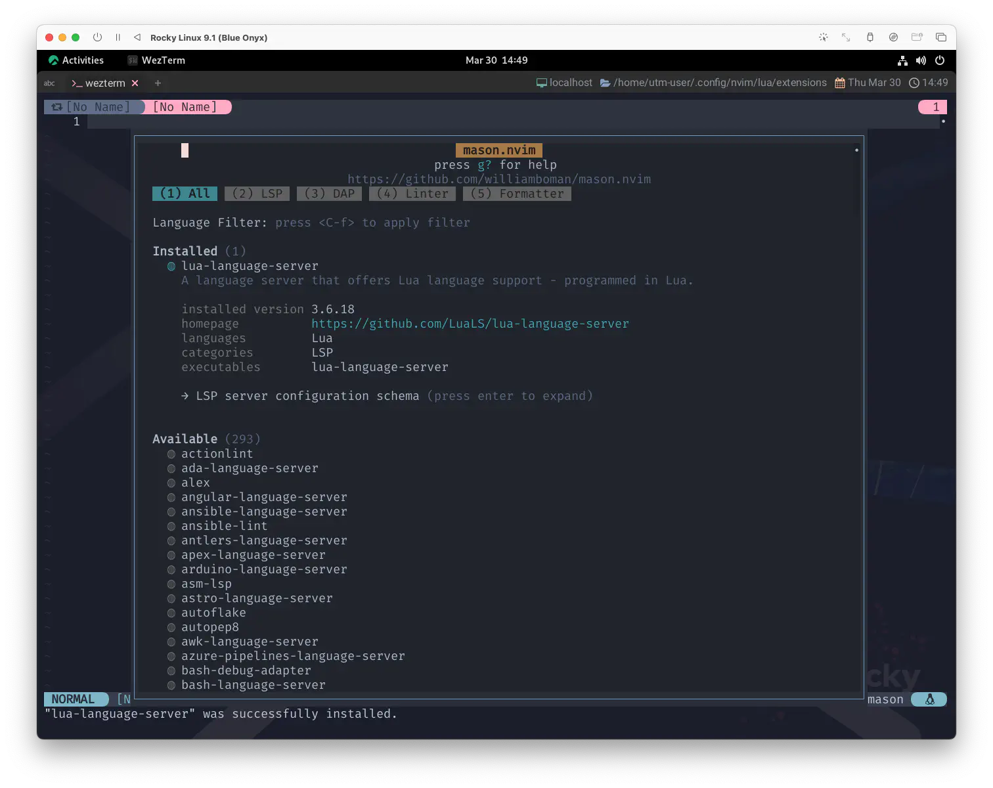Switch to the (5) Formatter tab
Screen dimensions: 993x788
517,194
